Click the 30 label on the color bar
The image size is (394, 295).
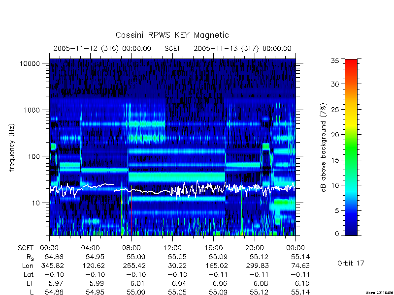click(335, 84)
